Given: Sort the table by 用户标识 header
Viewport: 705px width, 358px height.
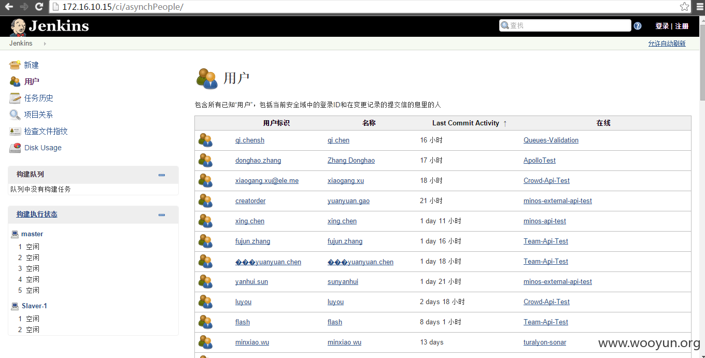Looking at the screenshot, I should [x=276, y=123].
